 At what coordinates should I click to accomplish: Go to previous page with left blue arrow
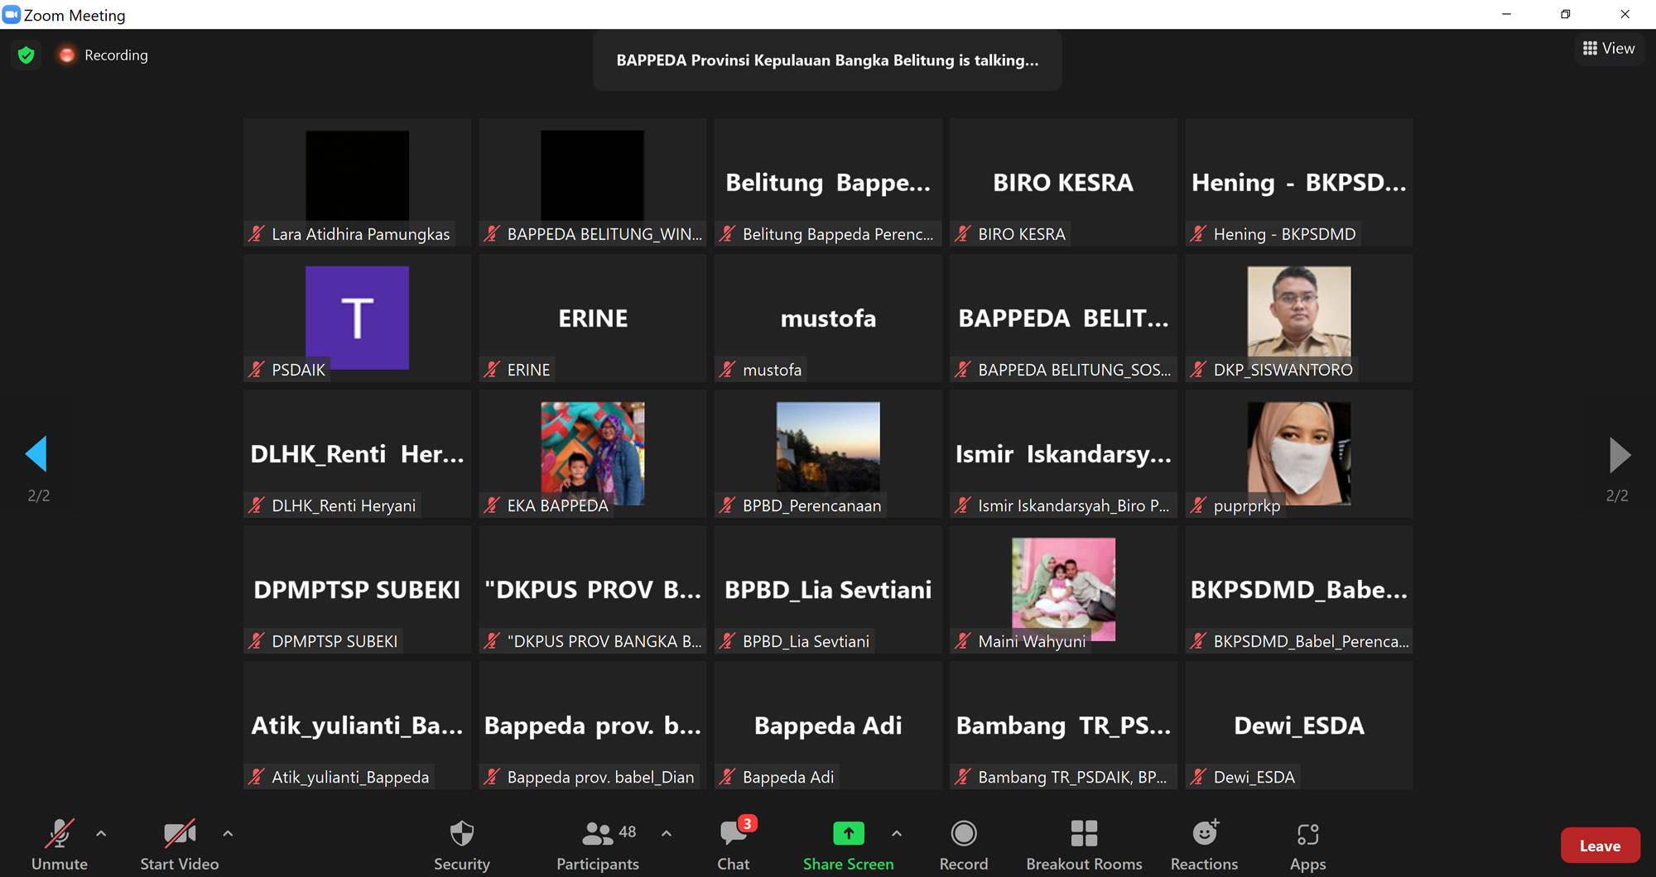tap(37, 454)
